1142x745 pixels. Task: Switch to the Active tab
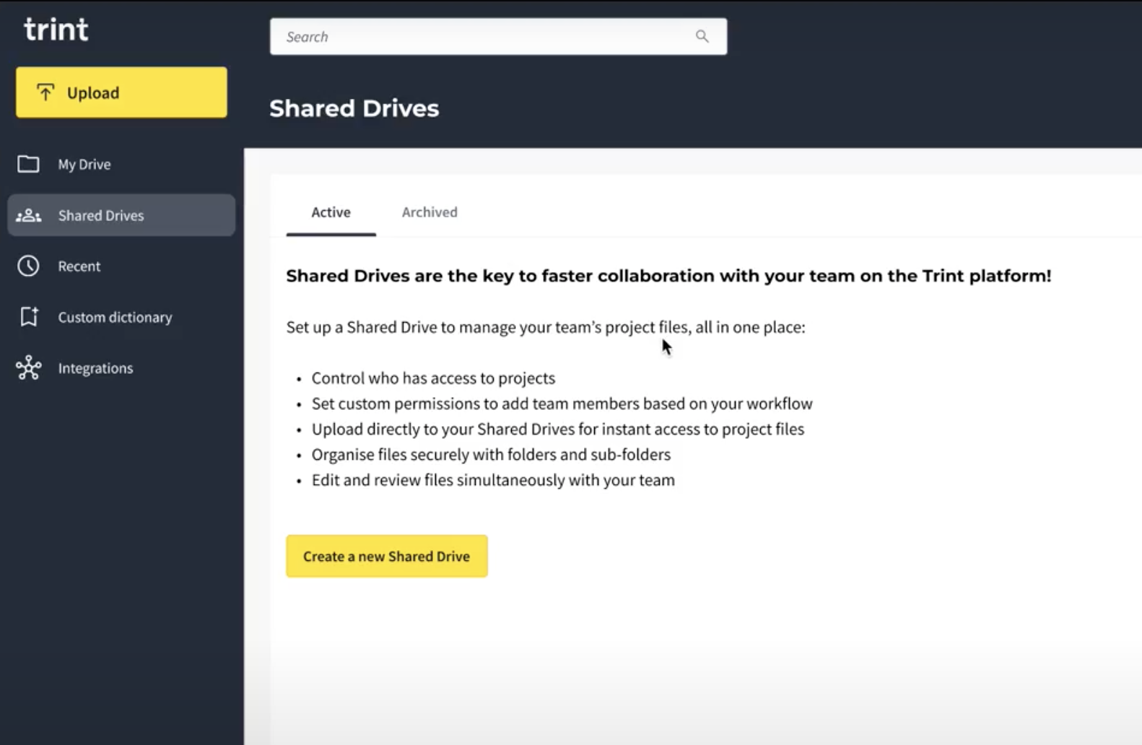[x=331, y=212]
